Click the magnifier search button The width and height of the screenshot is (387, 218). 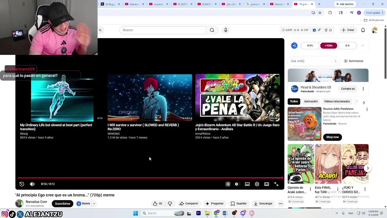pyautogui.click(x=212, y=30)
